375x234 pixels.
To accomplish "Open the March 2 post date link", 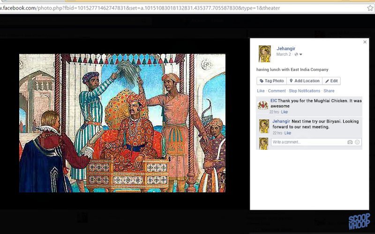I will pos(284,54).
